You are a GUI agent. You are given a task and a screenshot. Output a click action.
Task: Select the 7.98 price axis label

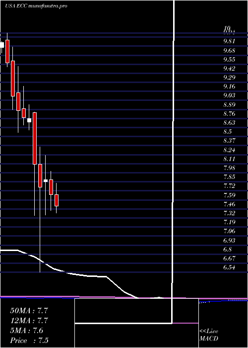229,168
